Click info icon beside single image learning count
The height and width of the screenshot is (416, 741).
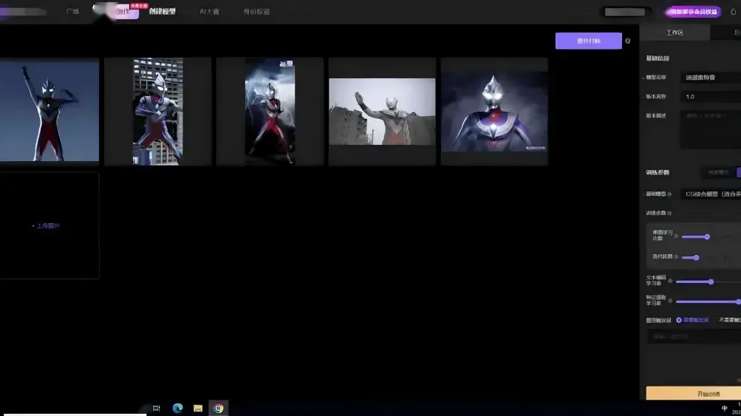tap(676, 236)
